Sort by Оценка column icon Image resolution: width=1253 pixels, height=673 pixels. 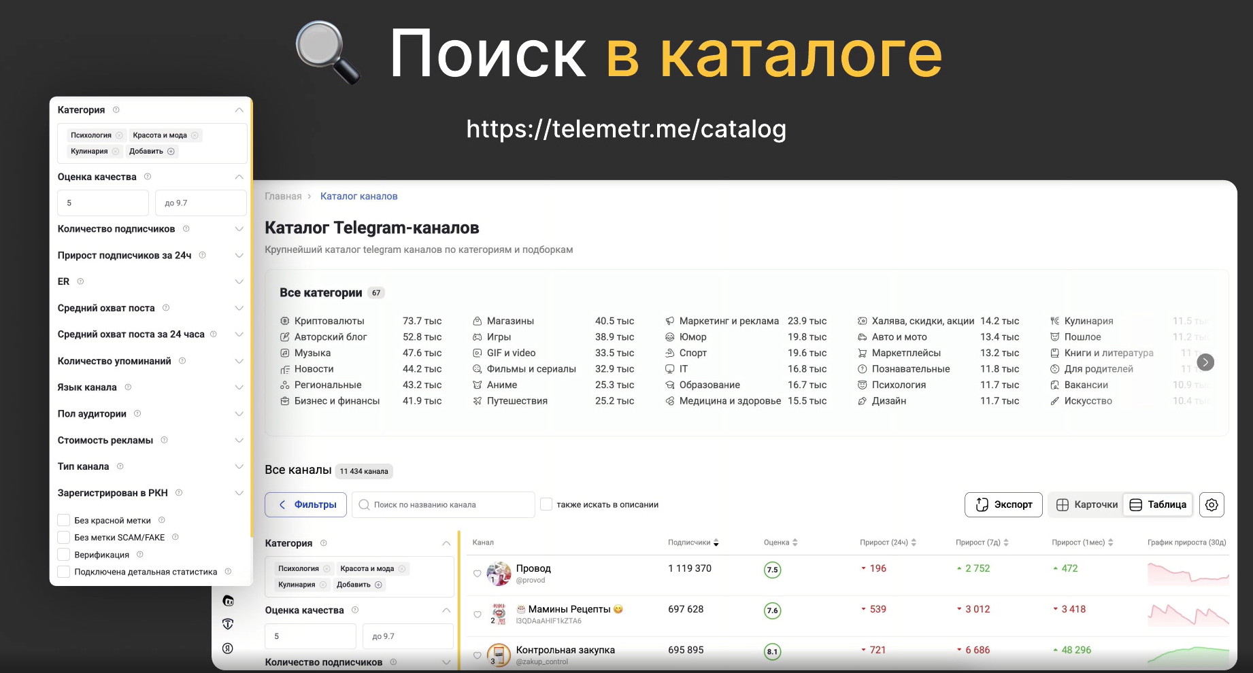[x=795, y=542]
